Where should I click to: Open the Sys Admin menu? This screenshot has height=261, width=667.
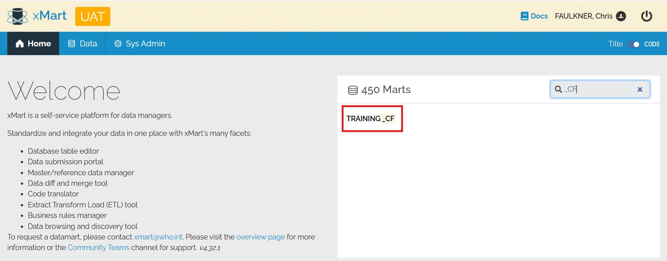140,43
